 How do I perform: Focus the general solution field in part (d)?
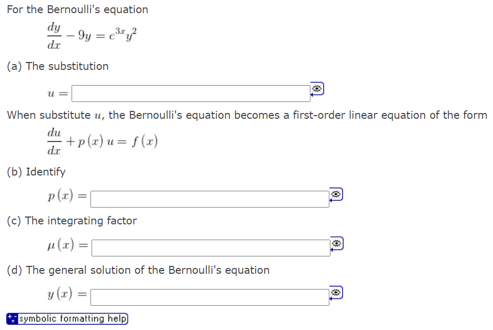pyautogui.click(x=208, y=296)
